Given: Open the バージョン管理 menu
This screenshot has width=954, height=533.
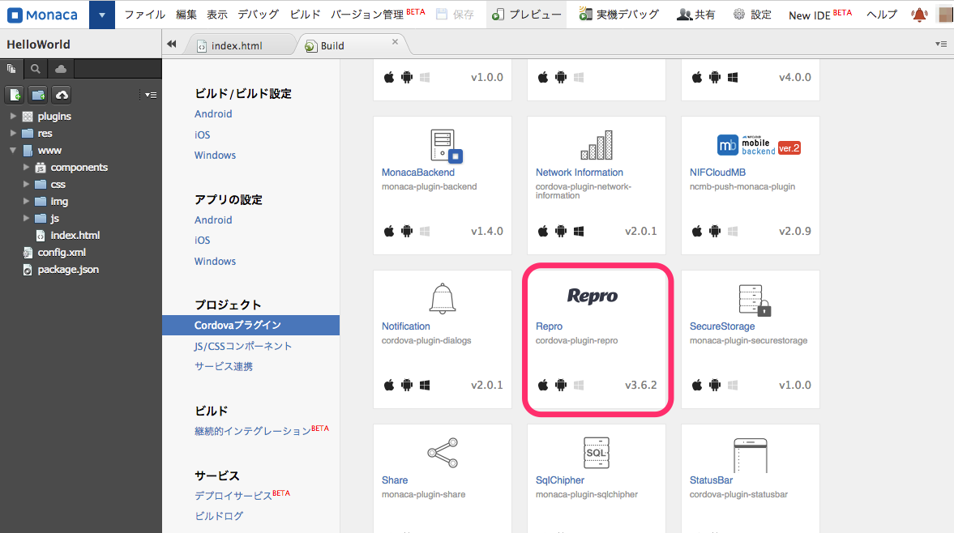Looking at the screenshot, I should tap(377, 14).
